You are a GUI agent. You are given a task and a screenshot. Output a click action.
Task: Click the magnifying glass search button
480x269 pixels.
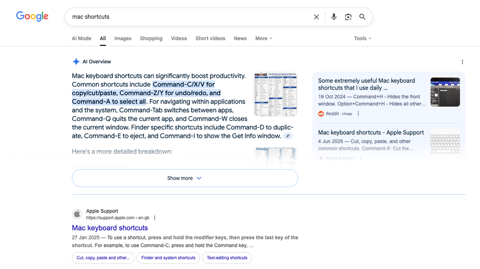pyautogui.click(x=362, y=17)
